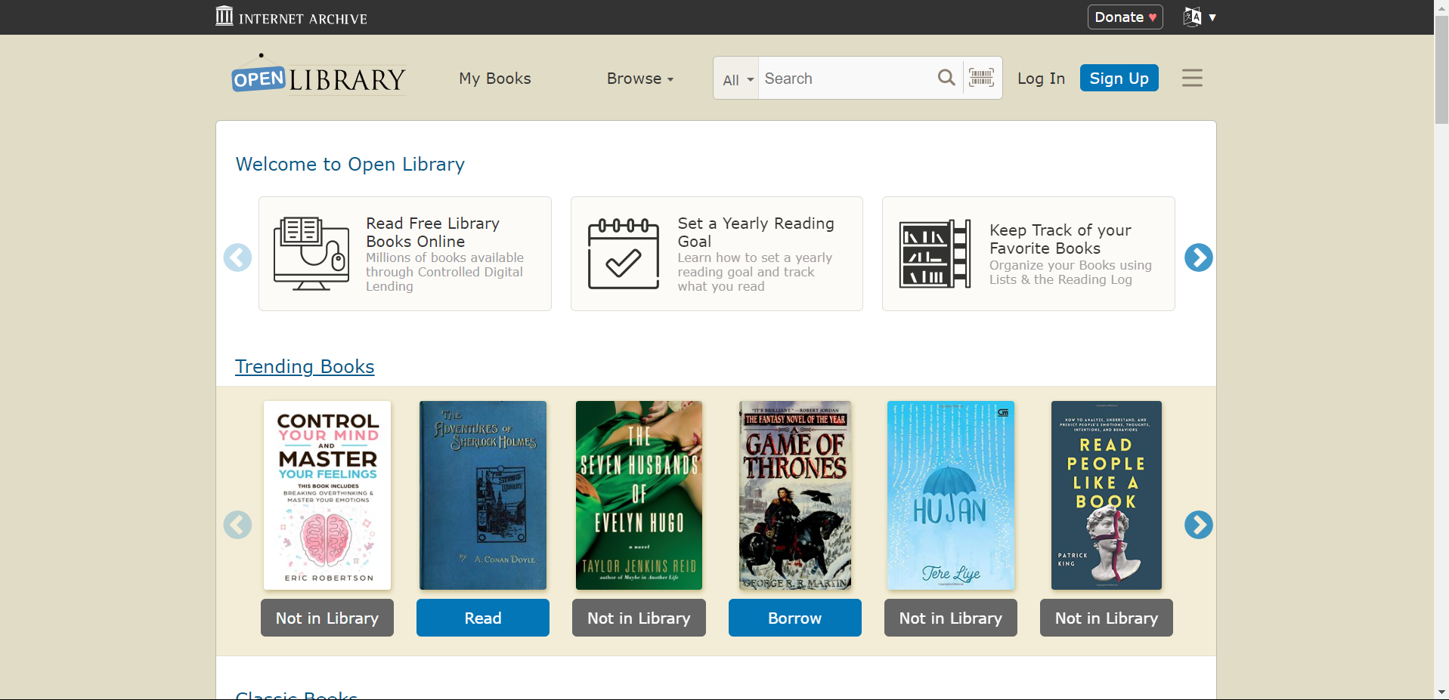
Task: Open the Trending Books heading link
Action: (x=305, y=366)
